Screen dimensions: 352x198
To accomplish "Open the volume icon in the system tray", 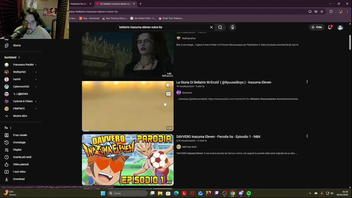I will 332,193.
